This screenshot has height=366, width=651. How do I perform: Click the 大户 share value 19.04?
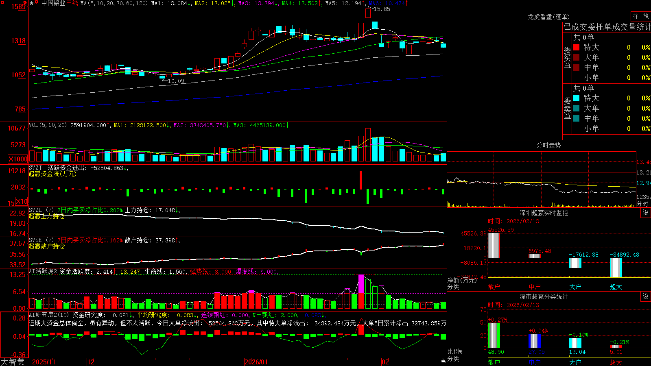coord(577,352)
